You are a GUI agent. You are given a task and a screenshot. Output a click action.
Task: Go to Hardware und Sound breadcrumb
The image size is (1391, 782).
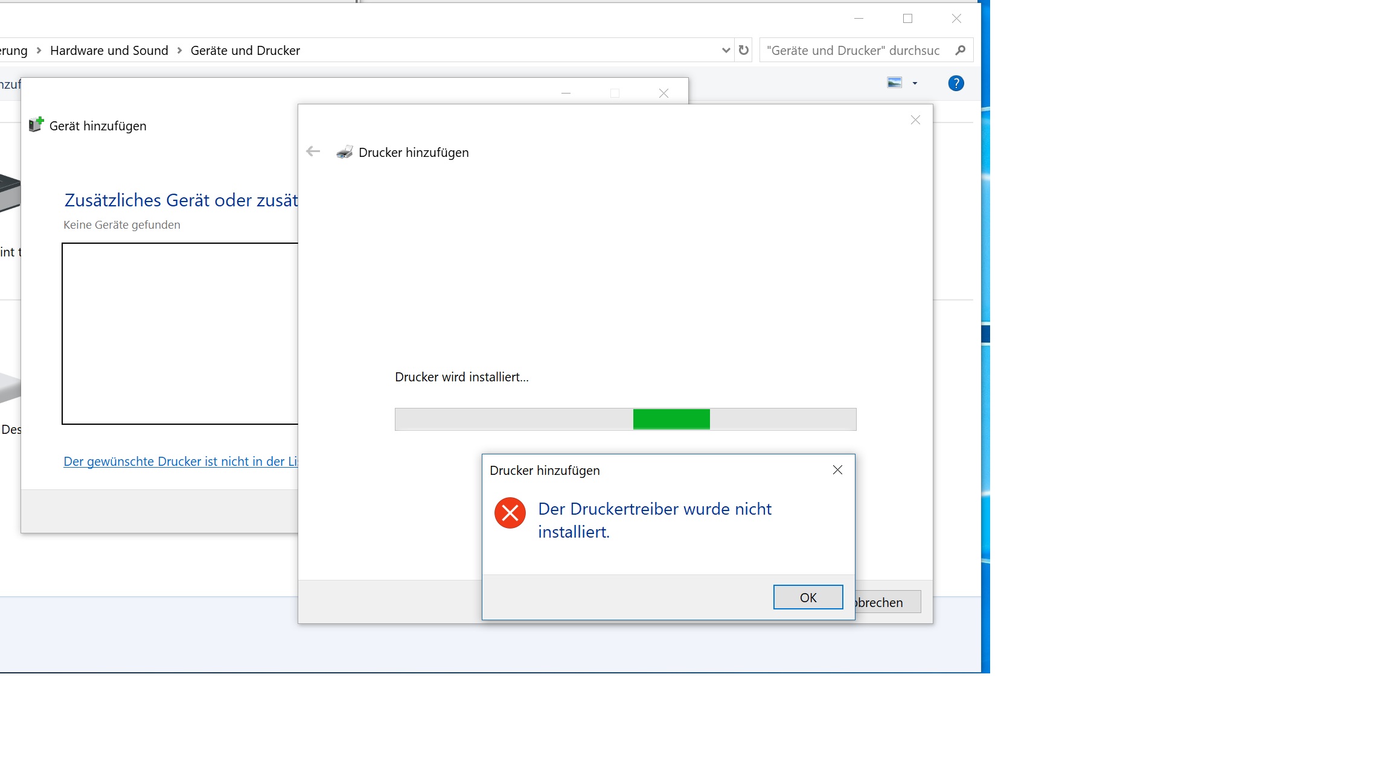(x=109, y=51)
